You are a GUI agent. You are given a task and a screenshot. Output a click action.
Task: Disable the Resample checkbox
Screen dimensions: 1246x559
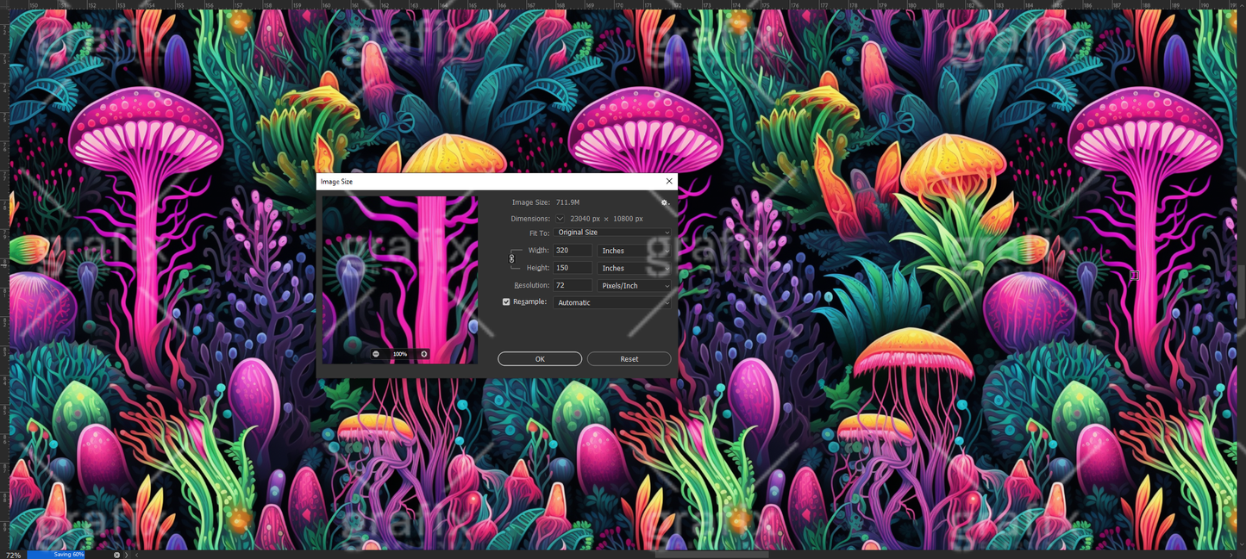click(506, 301)
